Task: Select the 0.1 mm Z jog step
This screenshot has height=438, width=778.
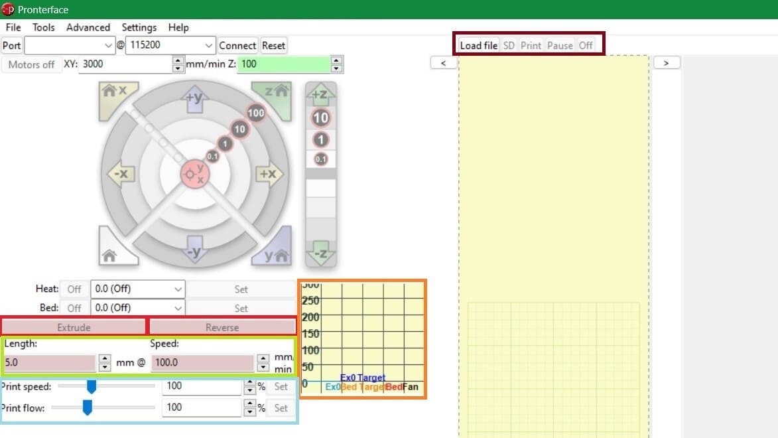Action: click(x=320, y=159)
